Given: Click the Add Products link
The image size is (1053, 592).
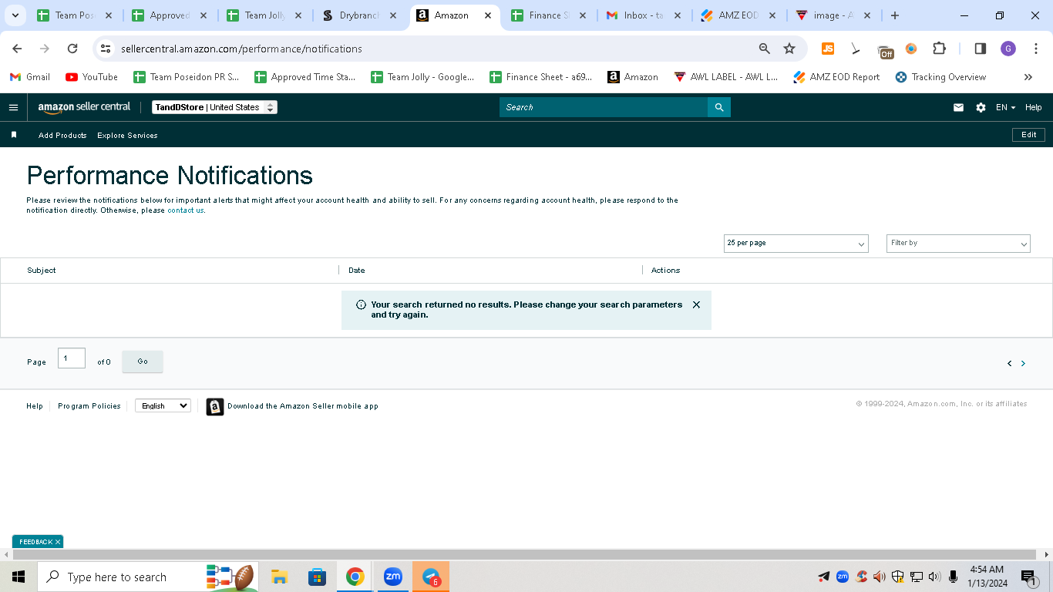Looking at the screenshot, I should coord(62,136).
